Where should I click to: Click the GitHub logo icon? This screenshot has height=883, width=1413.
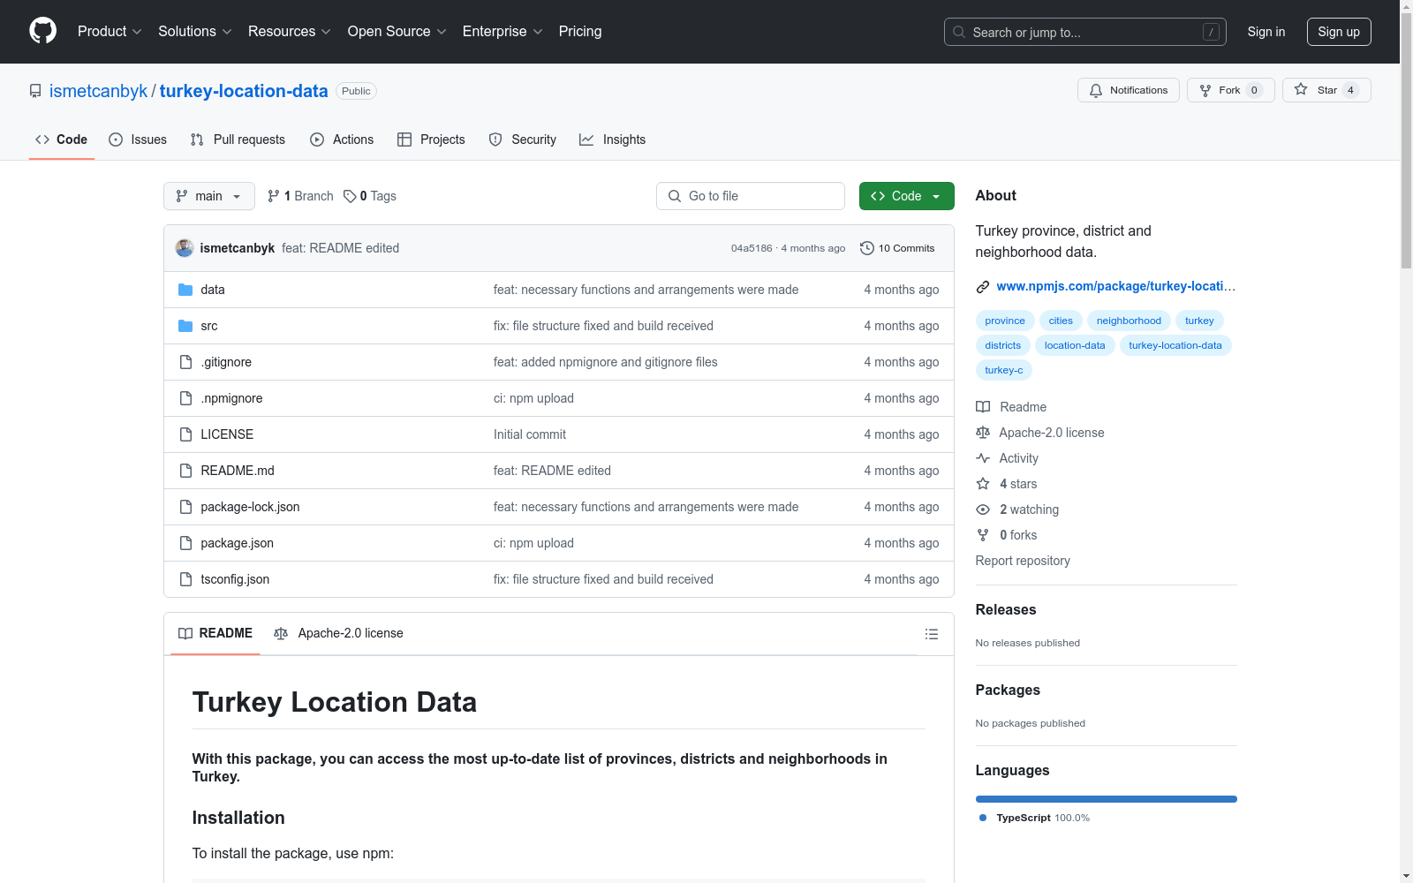point(42,31)
